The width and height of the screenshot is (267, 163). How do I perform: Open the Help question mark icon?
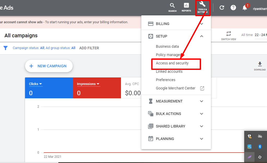coord(233,8)
